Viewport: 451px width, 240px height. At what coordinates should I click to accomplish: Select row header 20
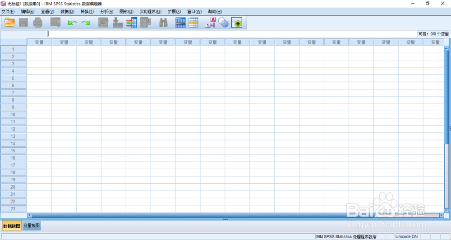point(14,187)
